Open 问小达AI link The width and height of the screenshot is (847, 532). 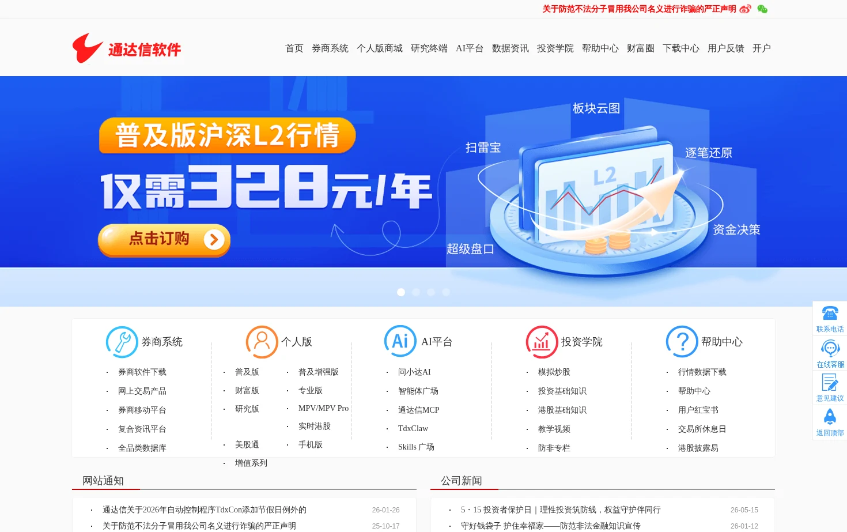(414, 372)
